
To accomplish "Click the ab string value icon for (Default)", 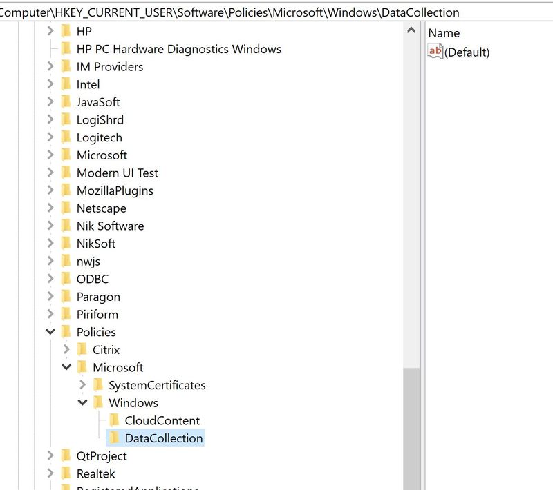I will [435, 51].
